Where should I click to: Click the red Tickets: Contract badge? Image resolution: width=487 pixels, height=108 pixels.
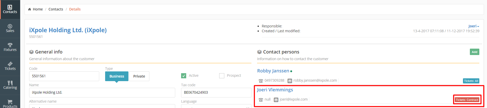click(467, 100)
